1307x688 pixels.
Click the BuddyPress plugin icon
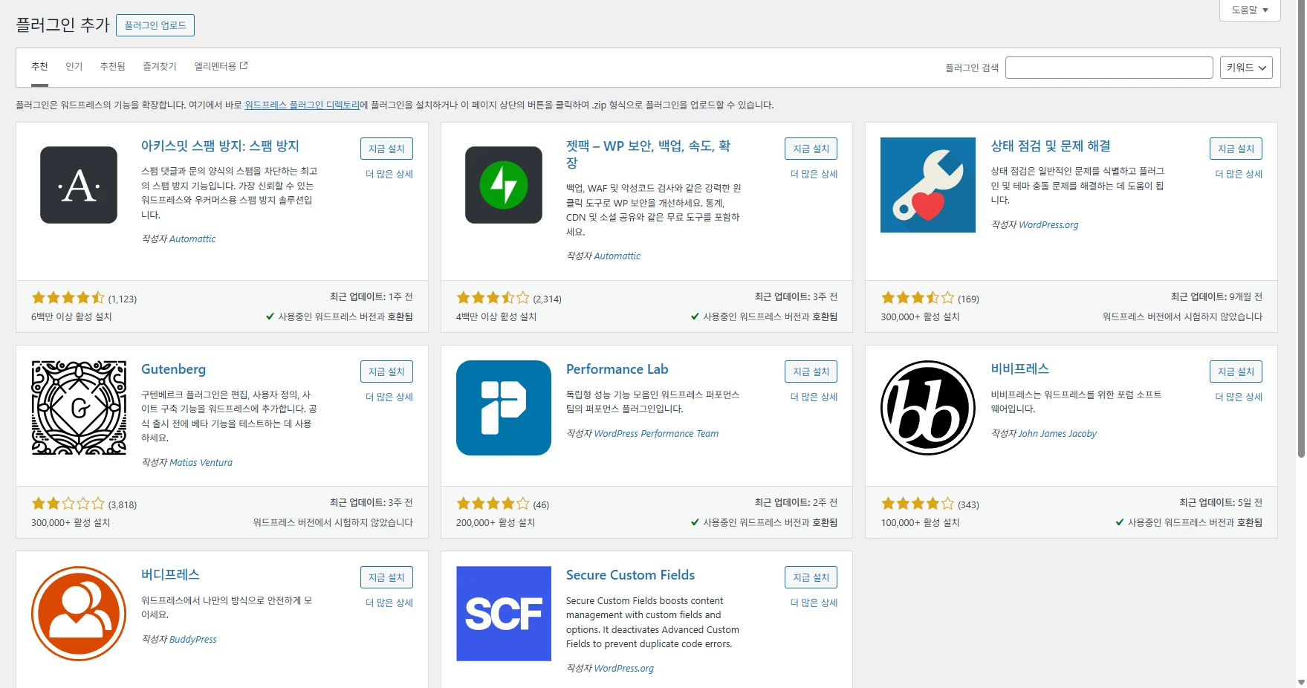pos(79,614)
